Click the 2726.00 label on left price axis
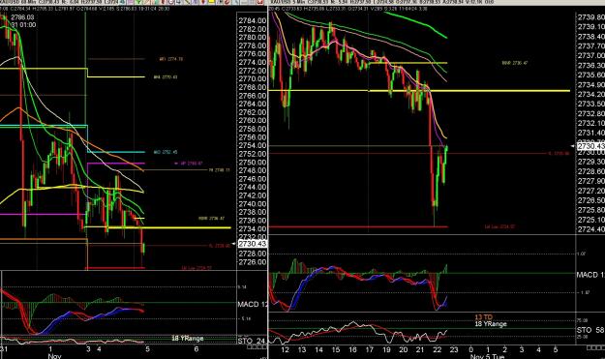The width and height of the screenshot is (605, 359). (253, 262)
